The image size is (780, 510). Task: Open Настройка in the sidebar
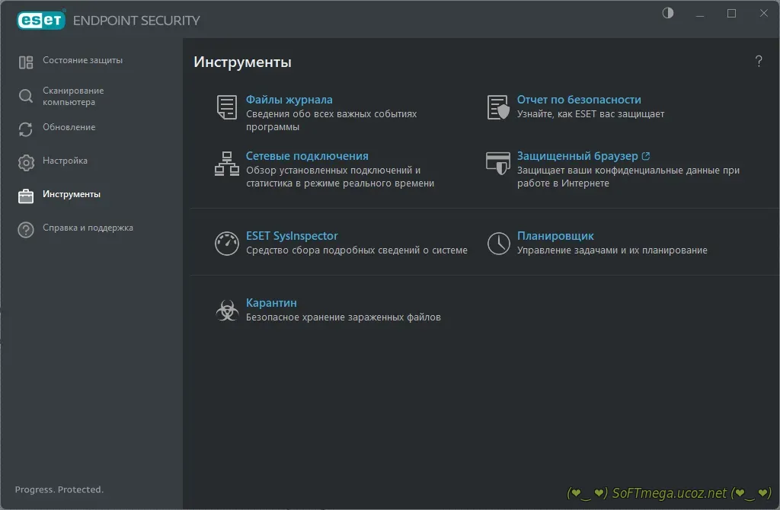click(x=65, y=161)
